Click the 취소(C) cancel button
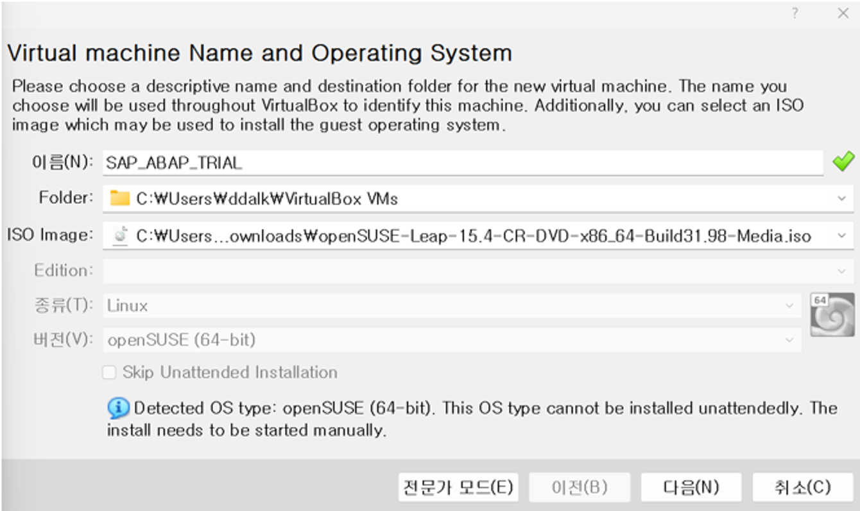The height and width of the screenshot is (511, 860). 803,487
